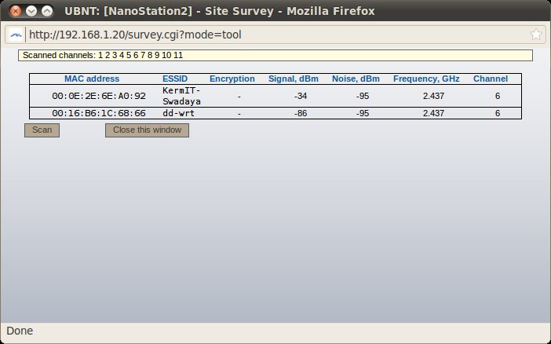This screenshot has width=551, height=344.
Task: Click the "MAC address" column header
Action: click(92, 79)
